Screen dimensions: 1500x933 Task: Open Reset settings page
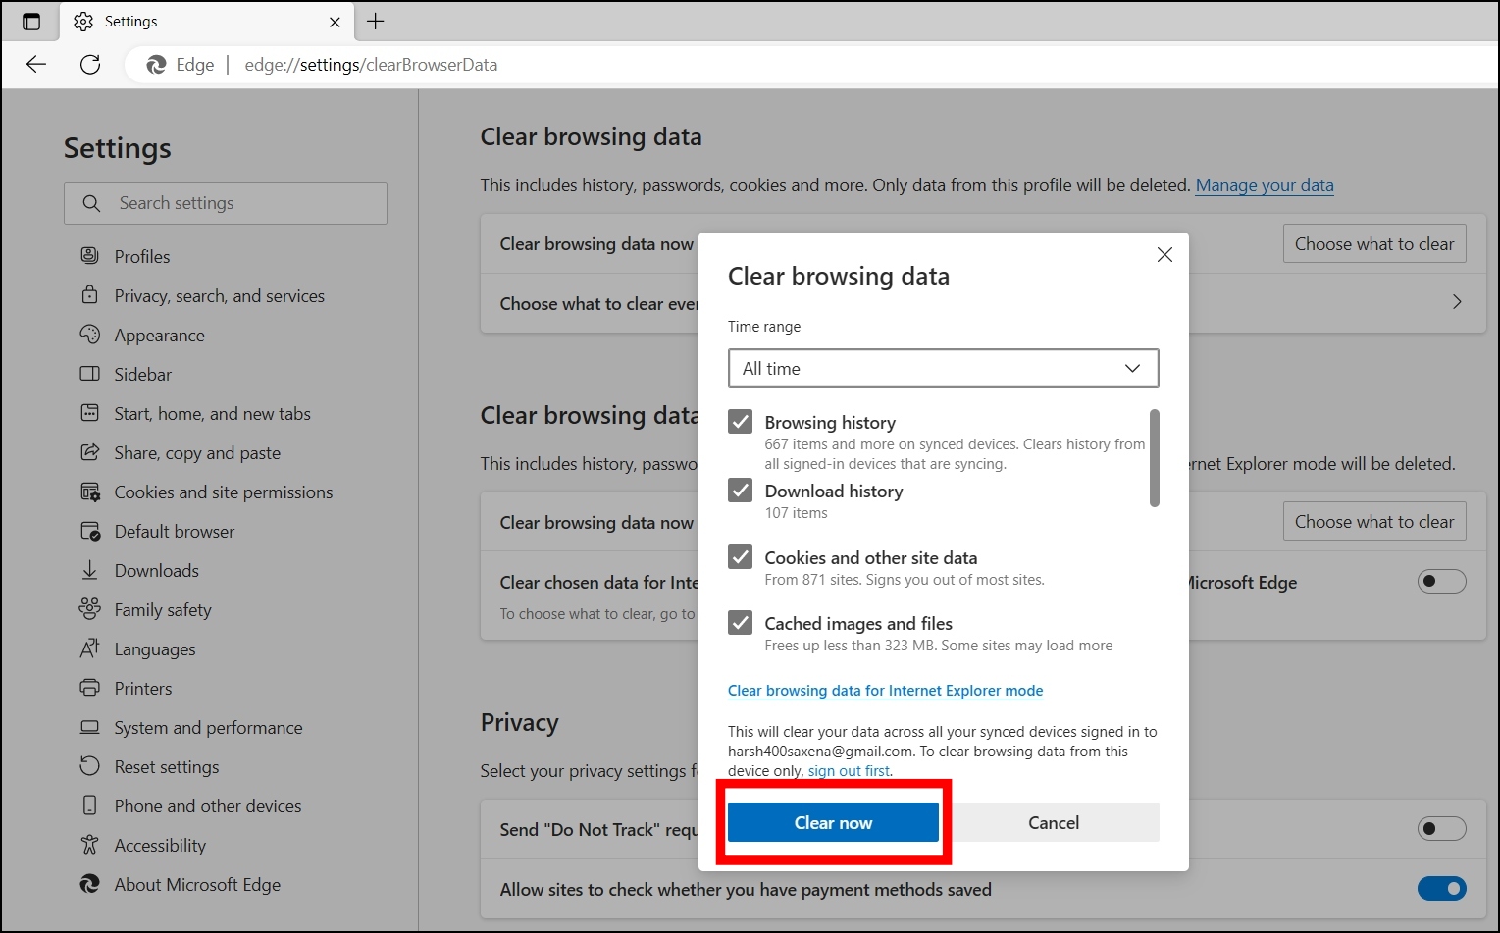coord(166,766)
